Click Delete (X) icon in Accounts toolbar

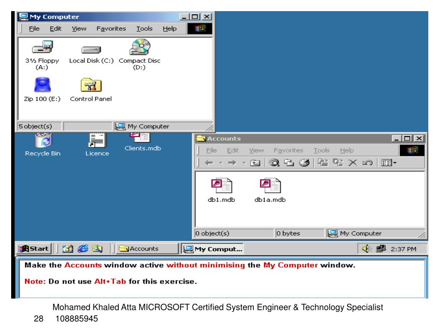pos(352,162)
